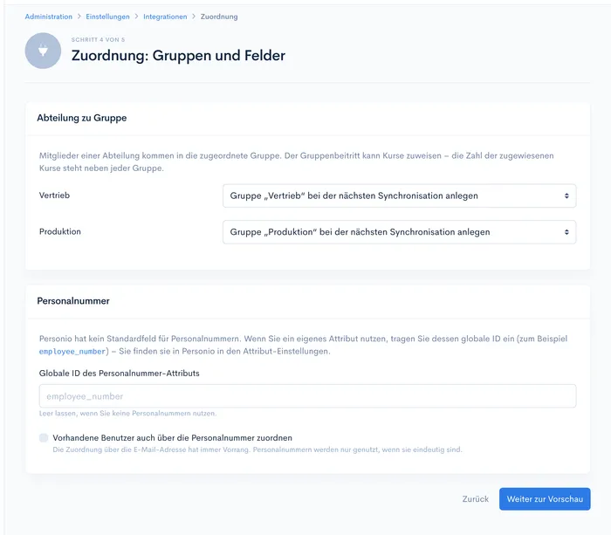
Task: Proceed with Weiter zur Vorschau button
Action: click(x=545, y=498)
